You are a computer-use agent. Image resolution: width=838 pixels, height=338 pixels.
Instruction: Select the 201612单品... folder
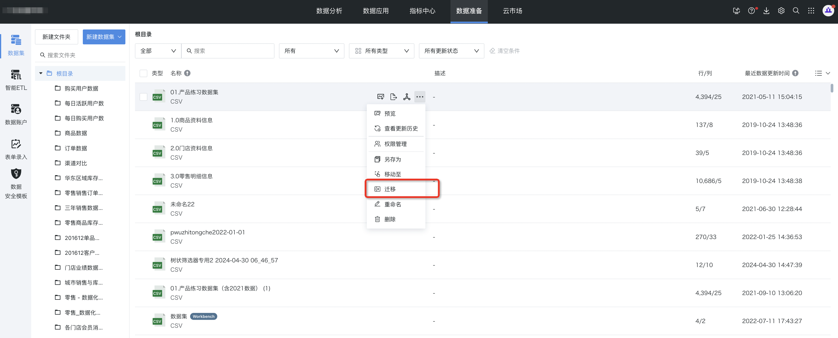pos(80,238)
